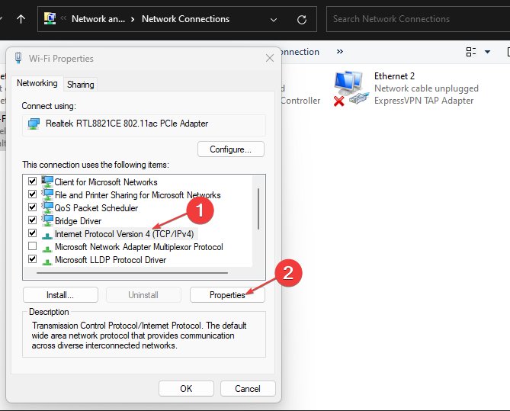The height and width of the screenshot is (411, 510).
Task: Enable Microsoft Network Adapter Multiplexor Protocol checkbox
Action: tap(32, 246)
